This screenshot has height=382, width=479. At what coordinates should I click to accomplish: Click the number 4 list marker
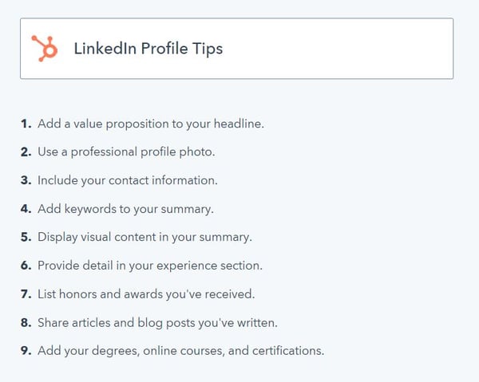26,209
